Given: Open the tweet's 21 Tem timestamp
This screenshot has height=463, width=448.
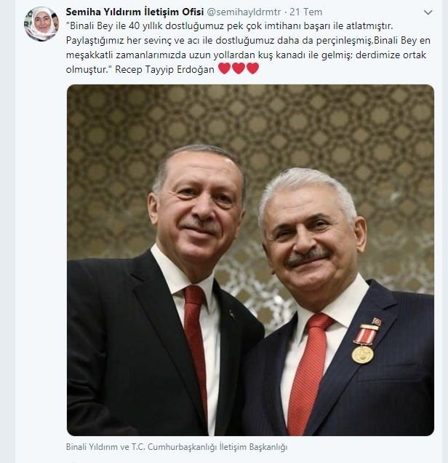Looking at the screenshot, I should 306,12.
